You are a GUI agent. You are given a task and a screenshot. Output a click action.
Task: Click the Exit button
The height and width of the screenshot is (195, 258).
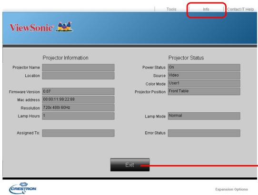130,165
